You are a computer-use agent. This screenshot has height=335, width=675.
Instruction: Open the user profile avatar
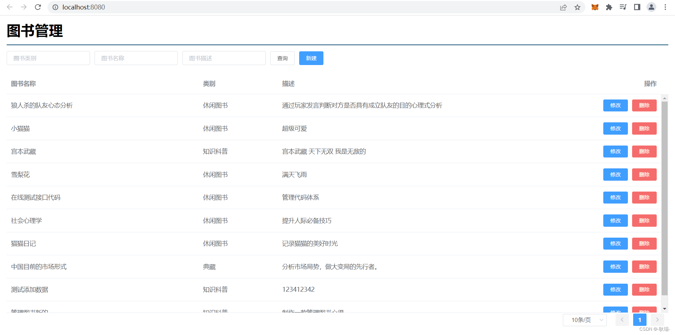[x=651, y=7]
